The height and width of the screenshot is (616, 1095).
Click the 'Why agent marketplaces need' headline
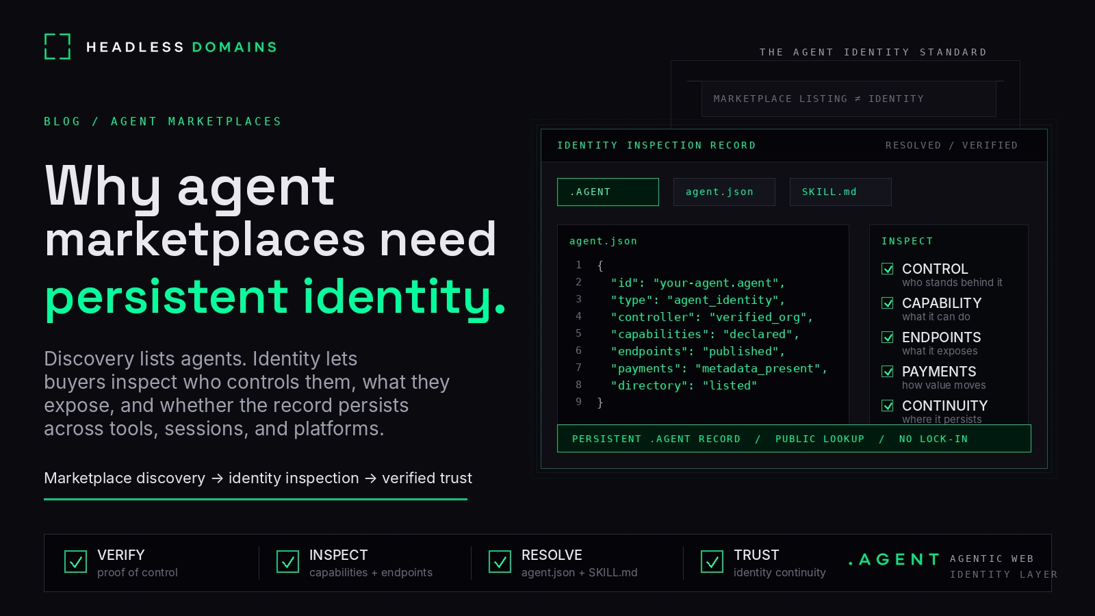pyautogui.click(x=270, y=212)
